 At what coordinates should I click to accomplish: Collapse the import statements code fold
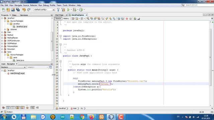coord(61,36)
